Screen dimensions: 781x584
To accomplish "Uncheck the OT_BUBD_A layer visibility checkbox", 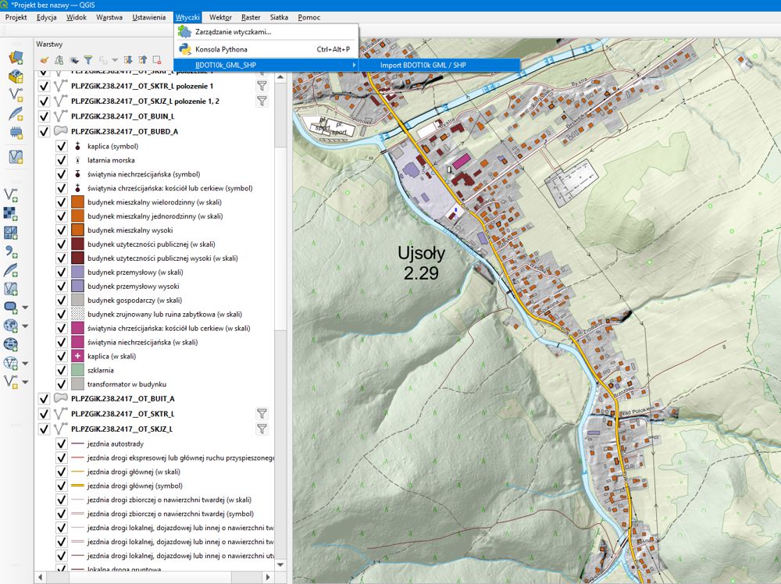I will point(44,131).
